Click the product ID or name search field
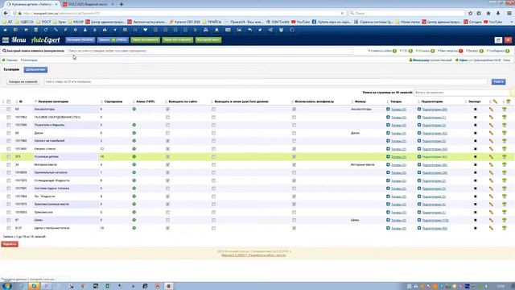 pyautogui.click(x=266, y=82)
